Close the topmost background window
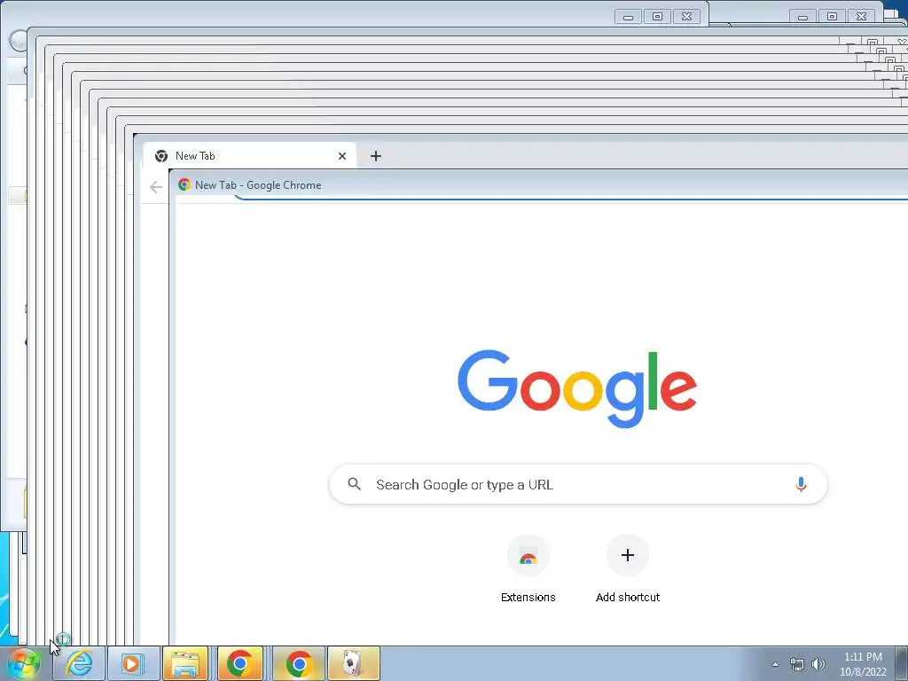 pos(687,17)
